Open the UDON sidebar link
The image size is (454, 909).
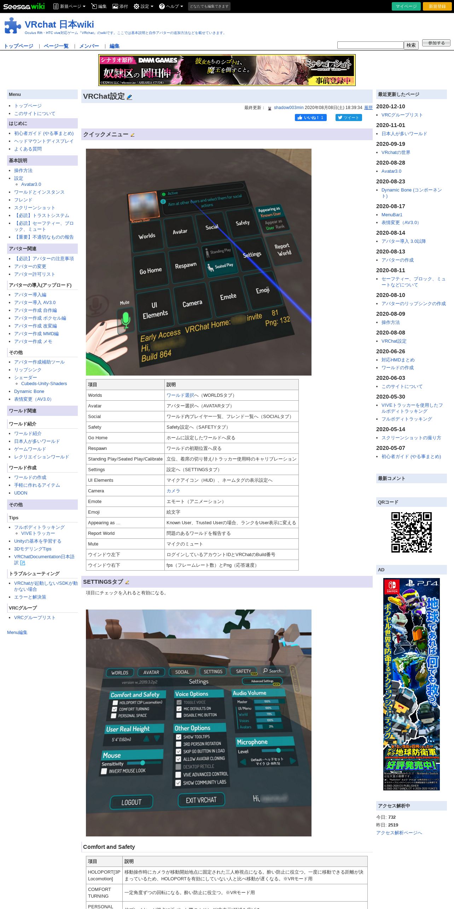(21, 493)
